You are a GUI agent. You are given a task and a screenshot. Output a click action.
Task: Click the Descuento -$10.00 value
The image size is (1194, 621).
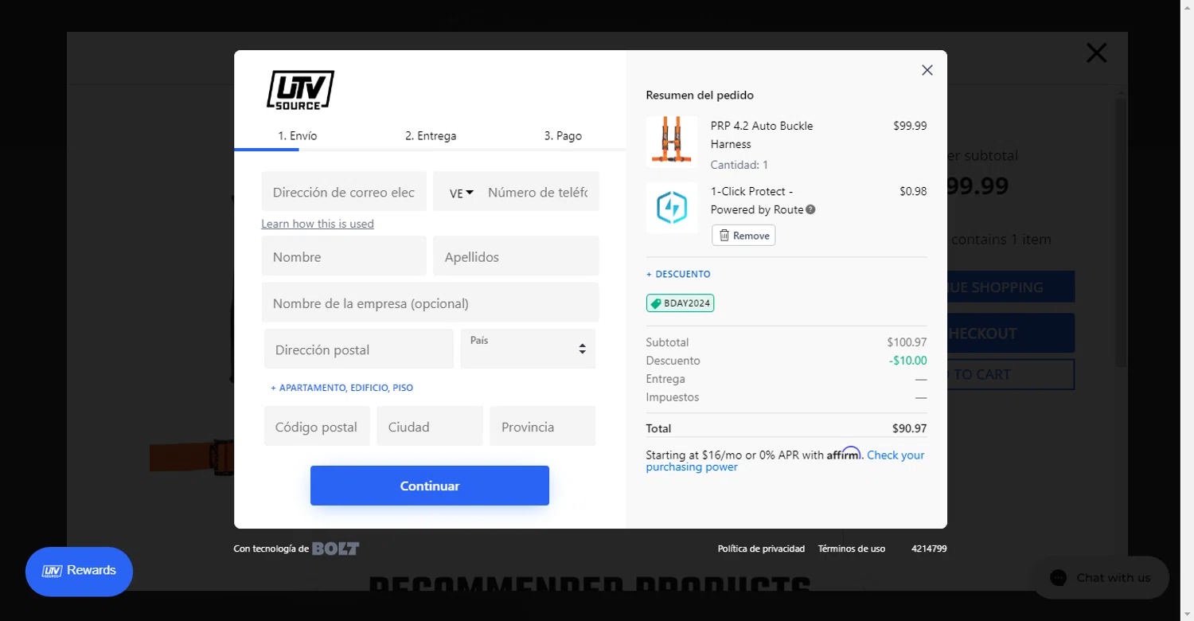pyautogui.click(x=908, y=361)
